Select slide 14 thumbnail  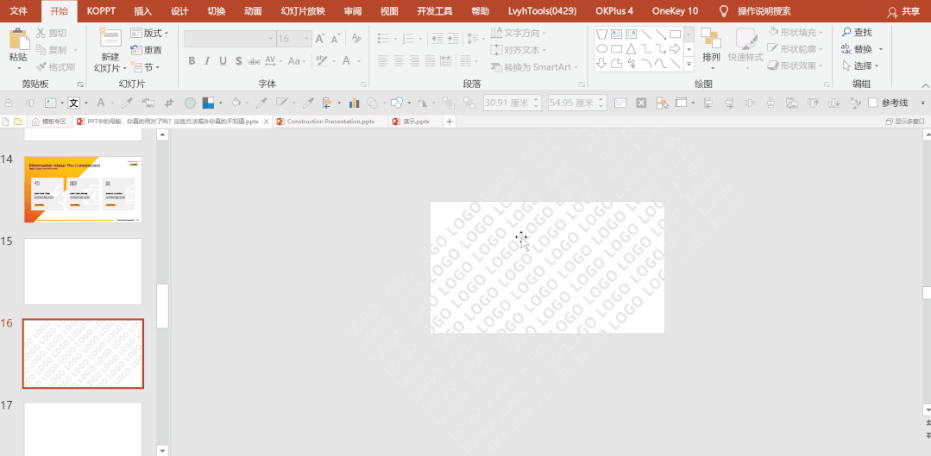pos(83,190)
